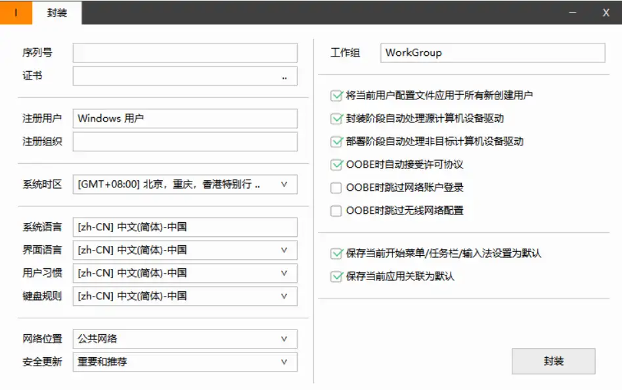The height and width of the screenshot is (390, 622).
Task: Switch to the 封装 tab
Action: [57, 13]
